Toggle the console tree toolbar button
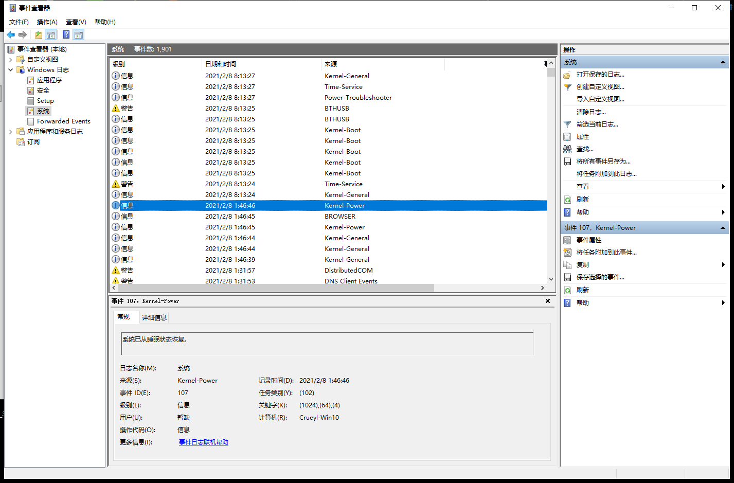The height and width of the screenshot is (483, 734). tap(51, 34)
